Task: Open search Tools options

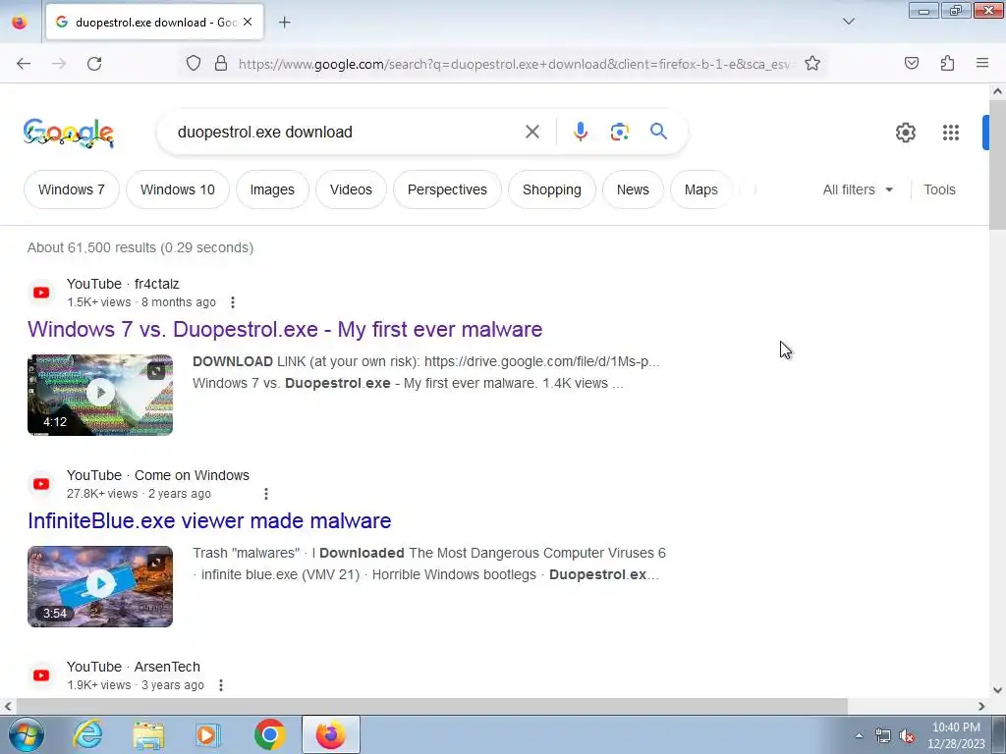Action: click(939, 189)
